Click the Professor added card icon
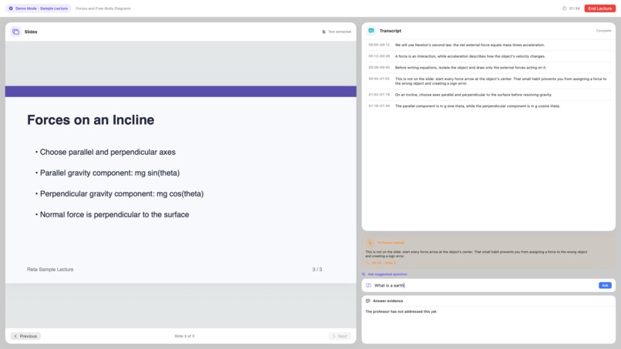This screenshot has width=621, height=349. [370, 243]
